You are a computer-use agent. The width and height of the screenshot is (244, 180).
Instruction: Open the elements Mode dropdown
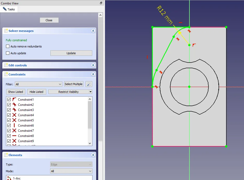click(71, 171)
